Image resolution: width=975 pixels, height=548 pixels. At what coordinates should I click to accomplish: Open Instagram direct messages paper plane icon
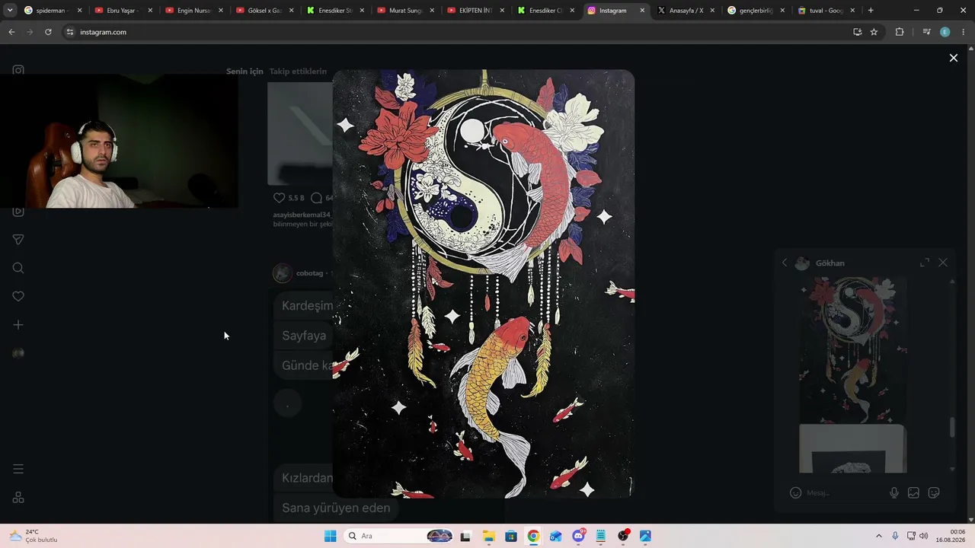coord(18,240)
